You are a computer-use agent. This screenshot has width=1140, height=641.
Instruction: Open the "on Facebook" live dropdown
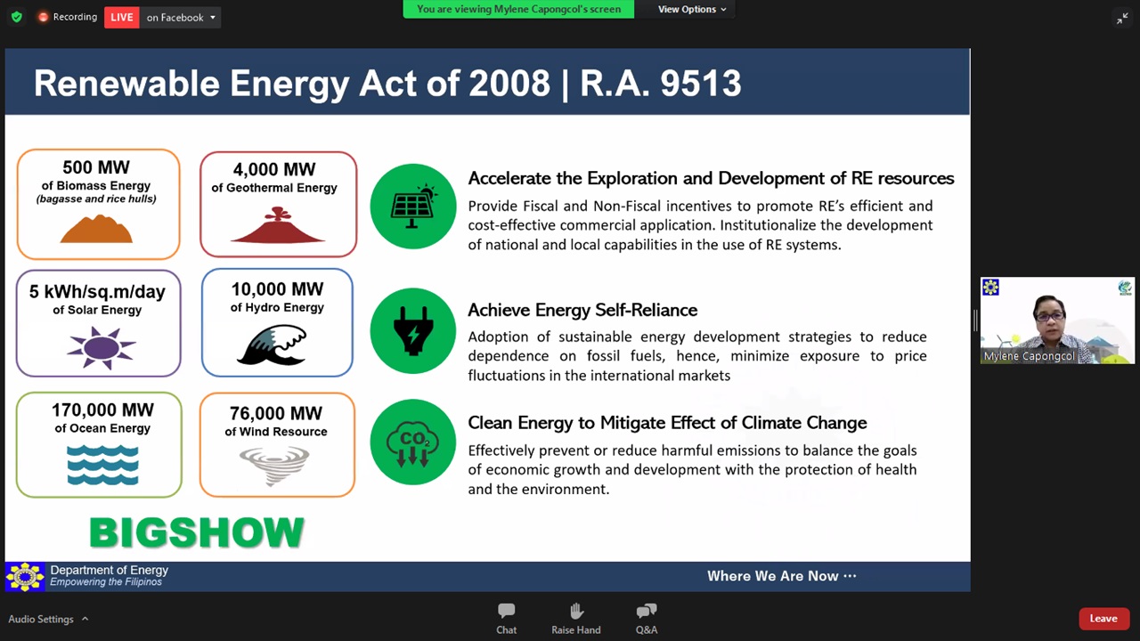pyautogui.click(x=181, y=17)
